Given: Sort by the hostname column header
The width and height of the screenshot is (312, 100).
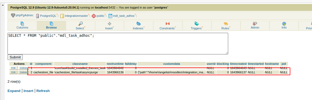Looking at the screenshot, I should click(x=272, y=64).
